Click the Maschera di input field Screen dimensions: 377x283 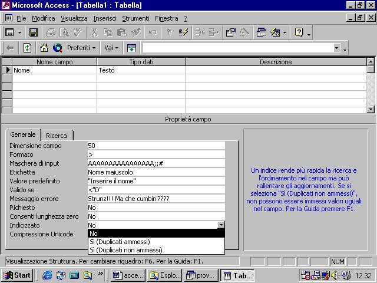click(x=156, y=163)
